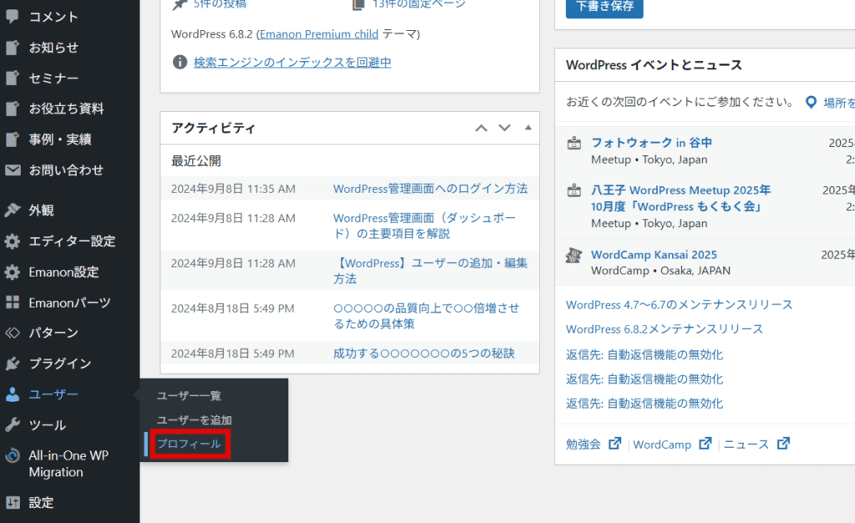Open the WordCamp Kansai 2025 event link
This screenshot has height=523, width=855.
tap(654, 254)
